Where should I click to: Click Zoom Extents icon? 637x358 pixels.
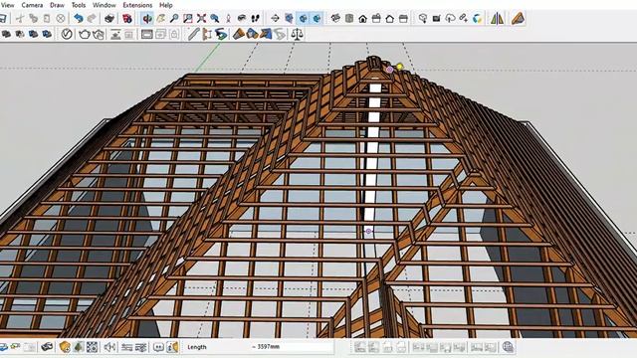pyautogui.click(x=201, y=18)
